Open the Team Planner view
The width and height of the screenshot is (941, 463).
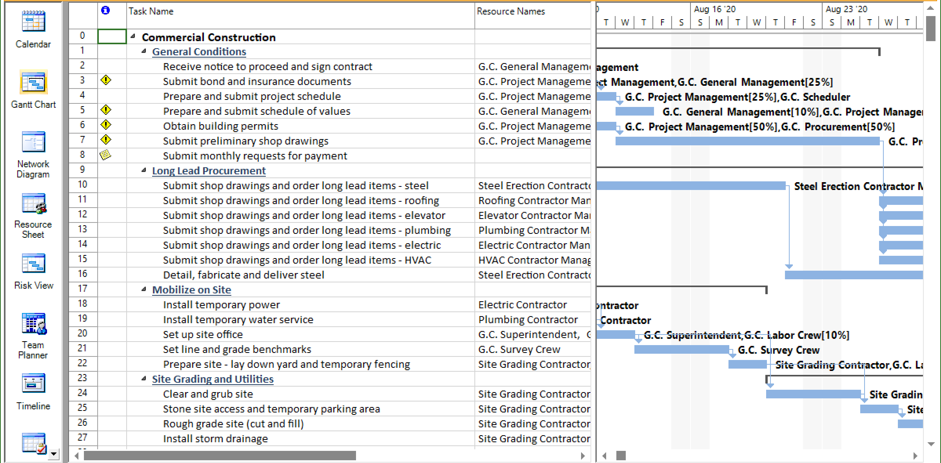tap(33, 324)
